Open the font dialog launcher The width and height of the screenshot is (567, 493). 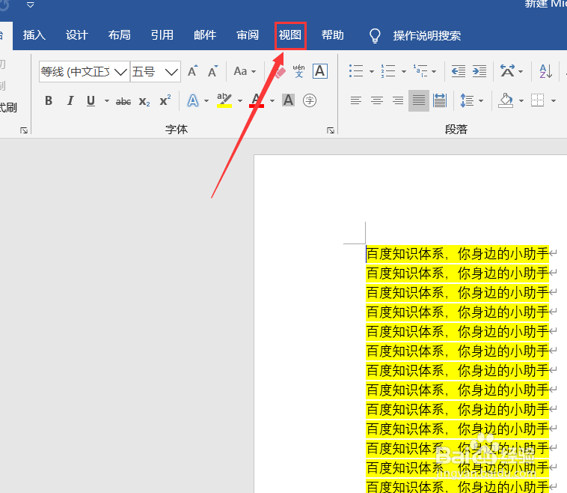tap(330, 130)
